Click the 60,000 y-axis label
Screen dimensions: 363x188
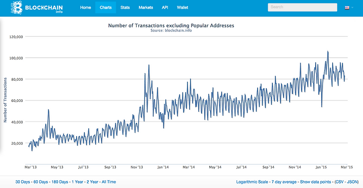[17, 100]
